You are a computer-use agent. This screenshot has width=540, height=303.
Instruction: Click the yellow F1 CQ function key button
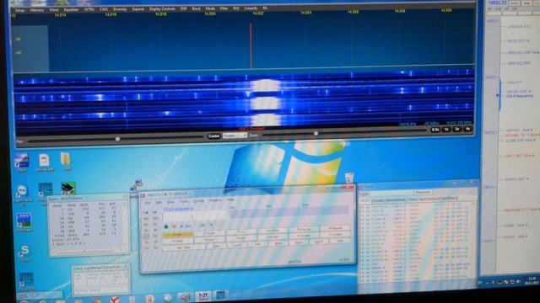(x=178, y=235)
